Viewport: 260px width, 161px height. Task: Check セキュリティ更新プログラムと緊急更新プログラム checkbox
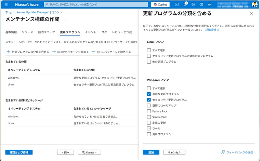click(149, 56)
